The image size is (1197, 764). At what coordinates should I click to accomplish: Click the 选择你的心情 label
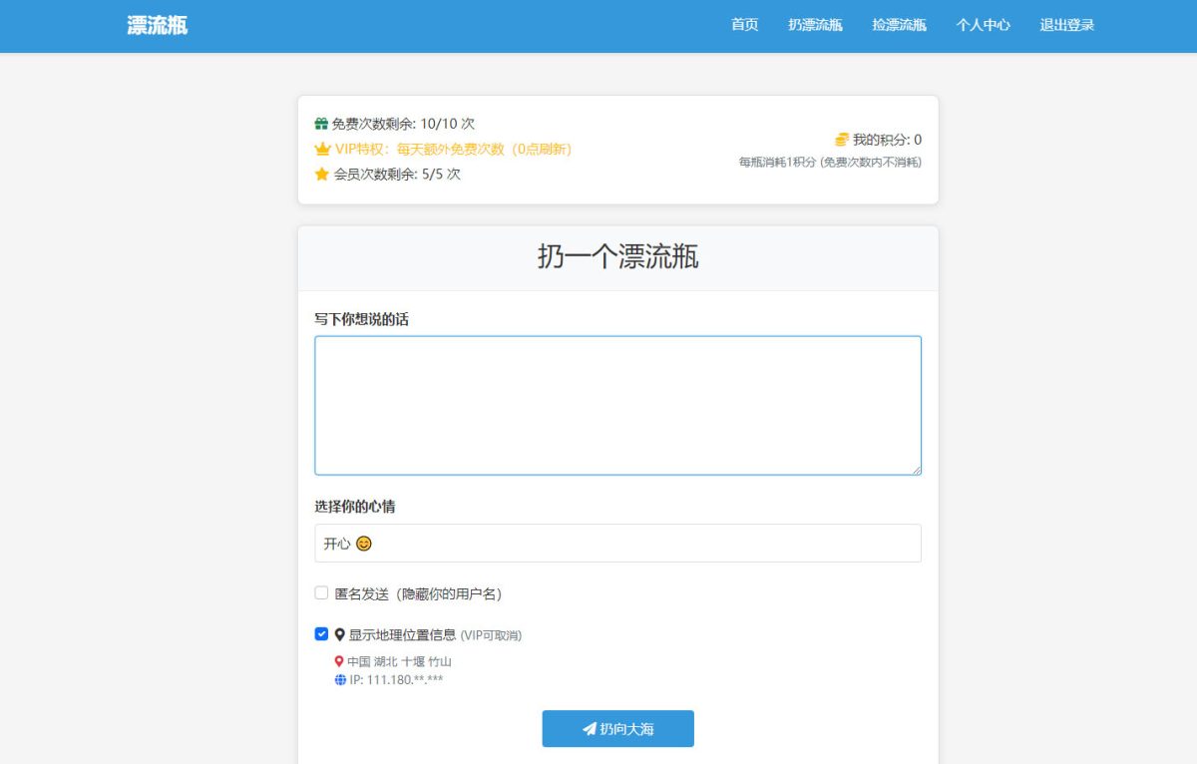(355, 507)
